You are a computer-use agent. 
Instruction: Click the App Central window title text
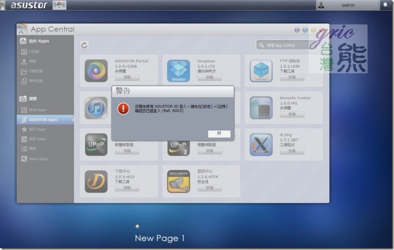(x=52, y=29)
